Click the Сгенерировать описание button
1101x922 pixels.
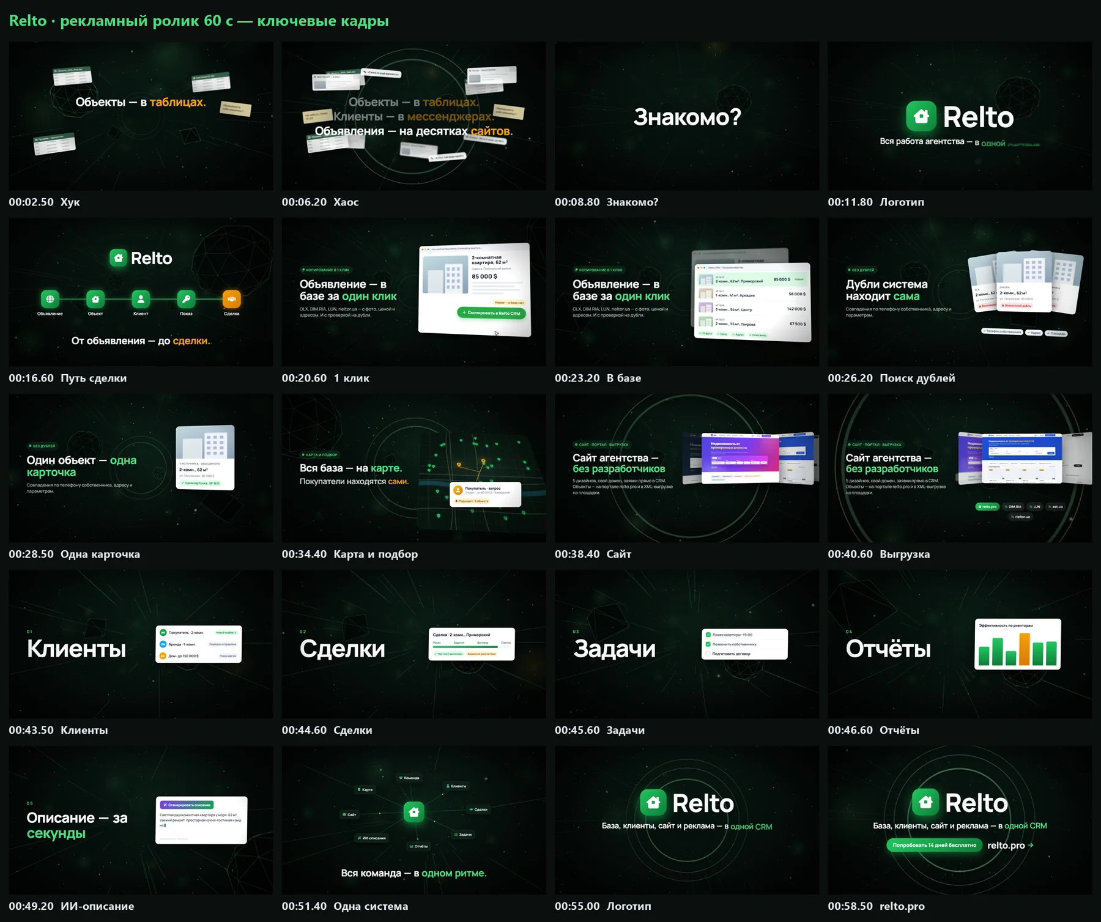tap(187, 805)
